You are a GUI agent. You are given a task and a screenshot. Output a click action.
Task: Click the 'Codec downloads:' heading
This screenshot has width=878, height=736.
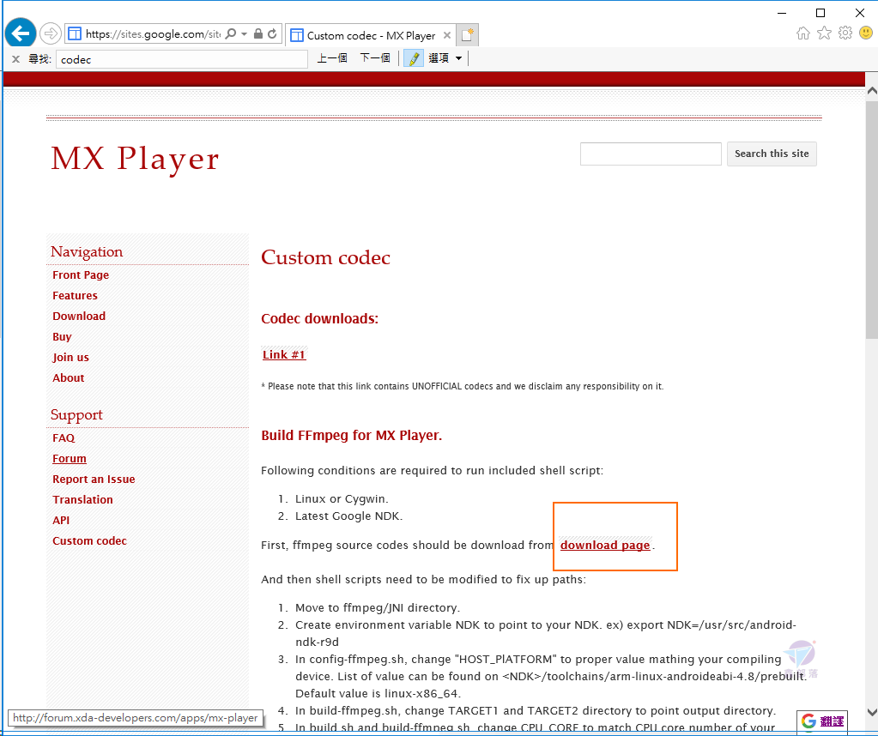pos(320,318)
